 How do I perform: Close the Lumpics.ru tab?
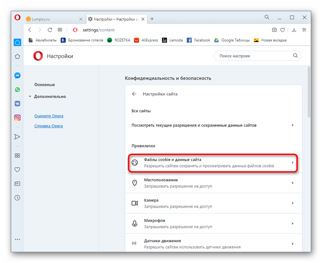pos(81,19)
